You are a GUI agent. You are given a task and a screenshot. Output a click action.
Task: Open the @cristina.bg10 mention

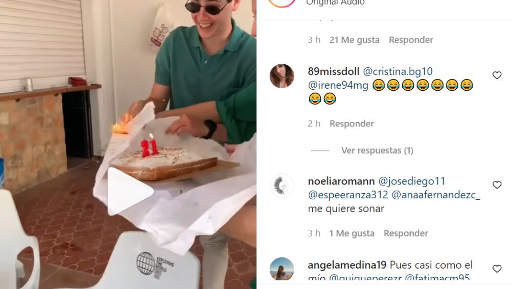click(398, 71)
